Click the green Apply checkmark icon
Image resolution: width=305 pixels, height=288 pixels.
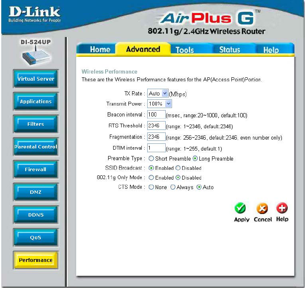click(240, 208)
